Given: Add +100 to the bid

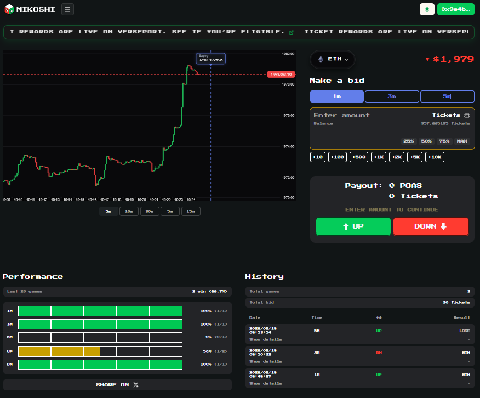Looking at the screenshot, I should point(338,157).
